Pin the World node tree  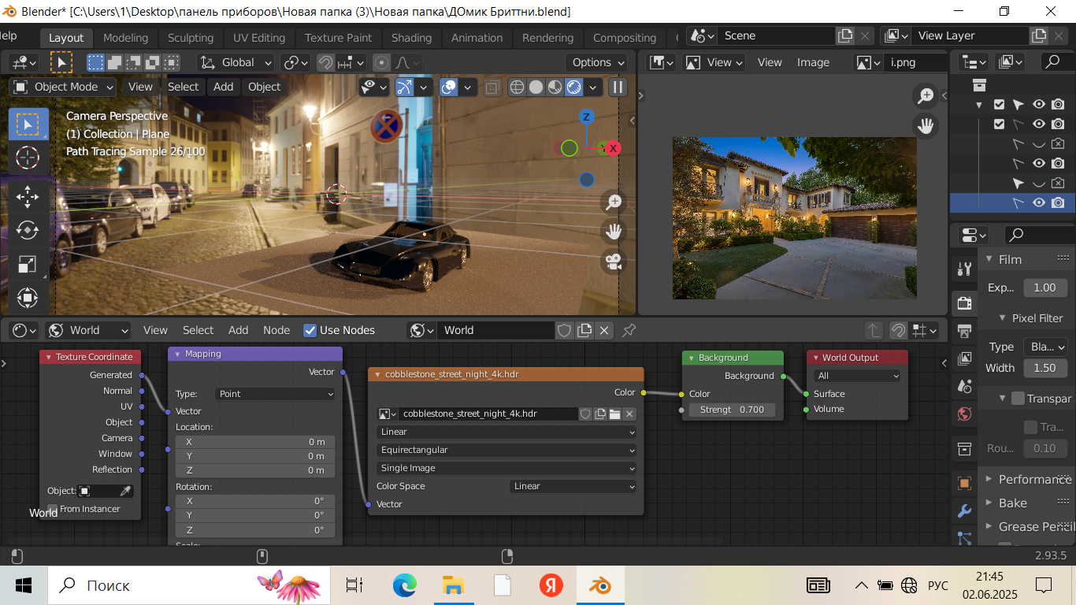629,330
